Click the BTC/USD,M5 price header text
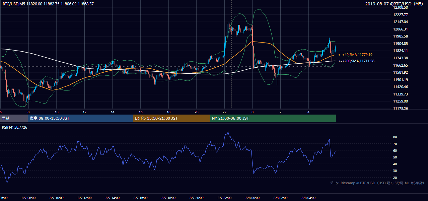Viewport: 428px width, 201px height. 48,4
